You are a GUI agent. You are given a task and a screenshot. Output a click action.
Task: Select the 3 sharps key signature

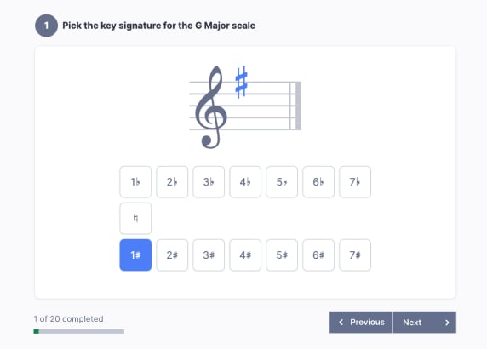pos(209,255)
